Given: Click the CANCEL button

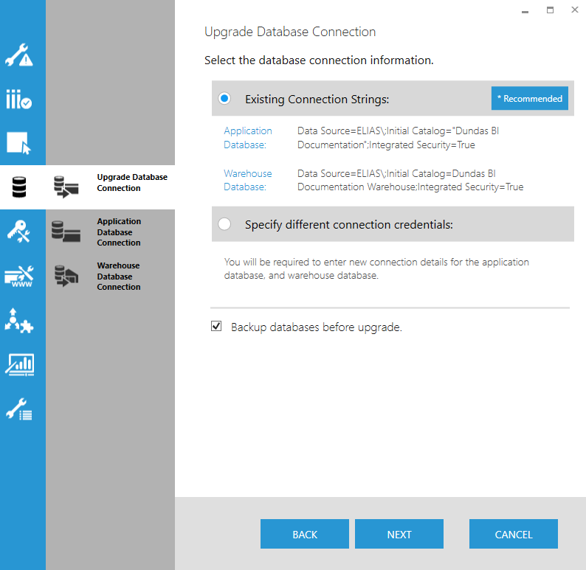Looking at the screenshot, I should 514,535.
